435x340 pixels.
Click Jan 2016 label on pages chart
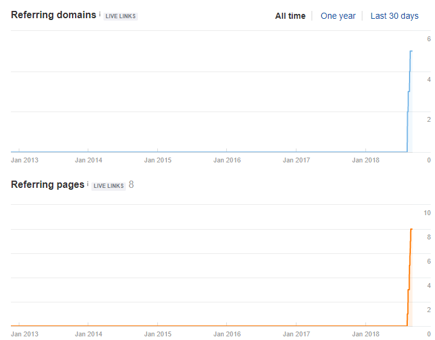point(227,334)
